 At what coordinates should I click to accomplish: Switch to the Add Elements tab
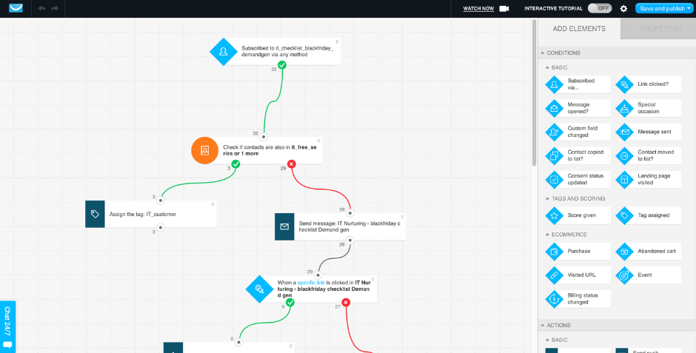pyautogui.click(x=579, y=29)
